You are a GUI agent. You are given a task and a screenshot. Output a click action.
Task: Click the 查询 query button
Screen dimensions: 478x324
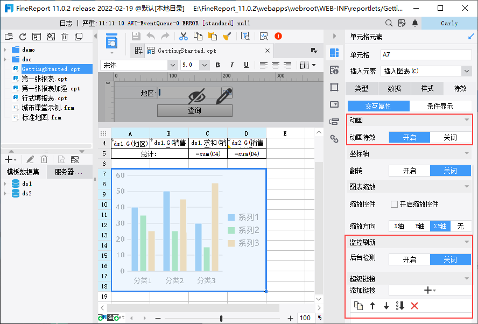tap(195, 110)
